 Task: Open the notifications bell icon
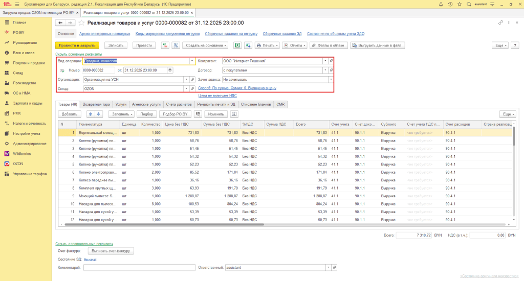441,4
